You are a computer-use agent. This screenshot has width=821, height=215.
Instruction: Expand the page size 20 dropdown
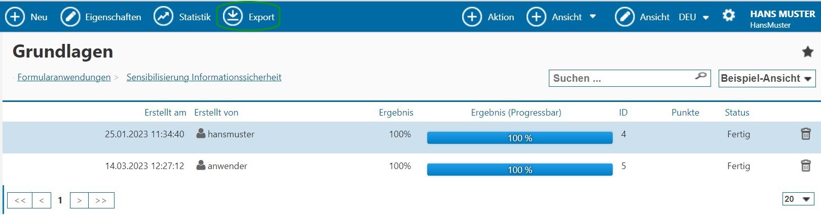pyautogui.click(x=798, y=199)
